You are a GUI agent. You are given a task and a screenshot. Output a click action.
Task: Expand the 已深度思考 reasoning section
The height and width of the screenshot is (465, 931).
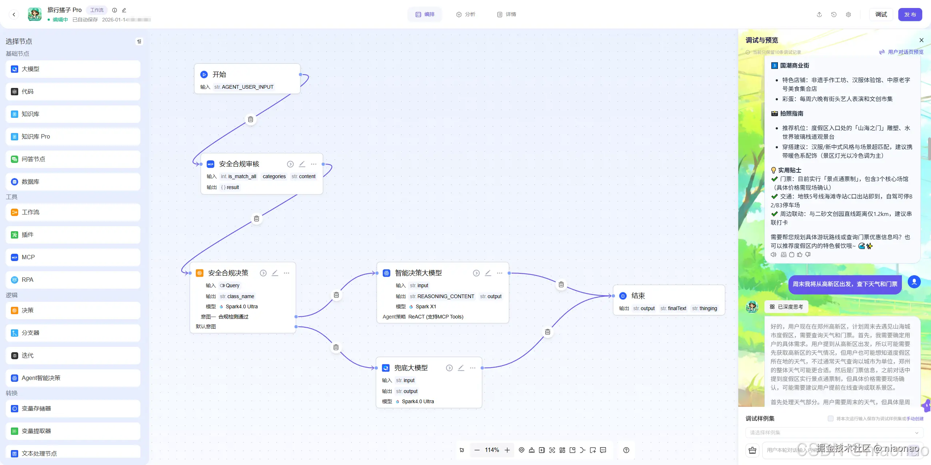[786, 307]
